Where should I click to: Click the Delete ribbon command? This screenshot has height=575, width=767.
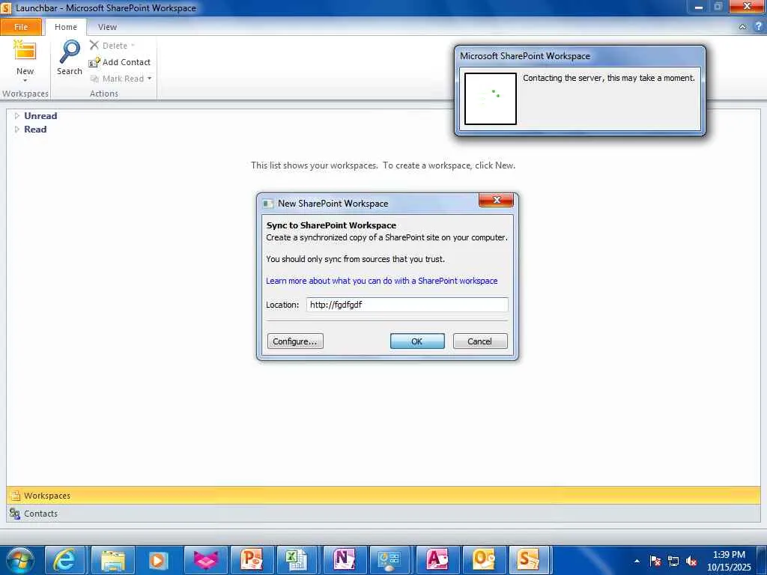pos(109,46)
